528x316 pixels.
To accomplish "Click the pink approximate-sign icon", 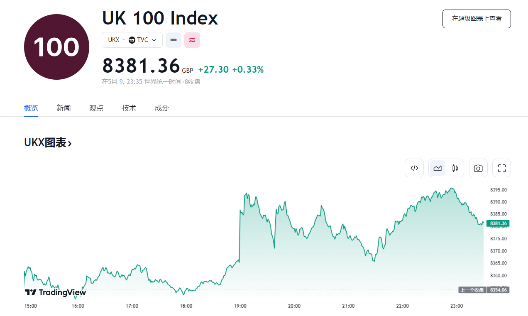I will pos(192,40).
